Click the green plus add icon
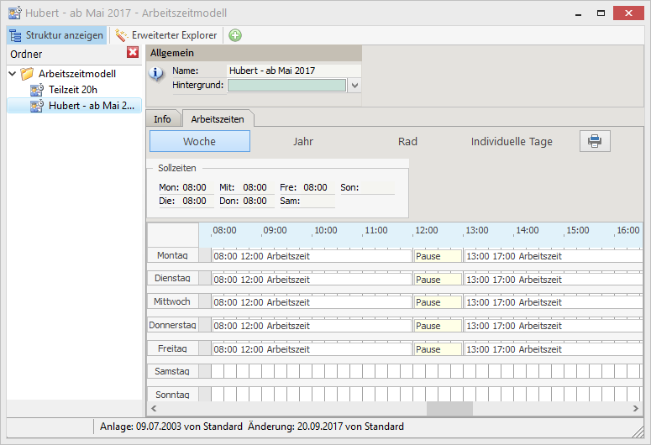 click(235, 35)
